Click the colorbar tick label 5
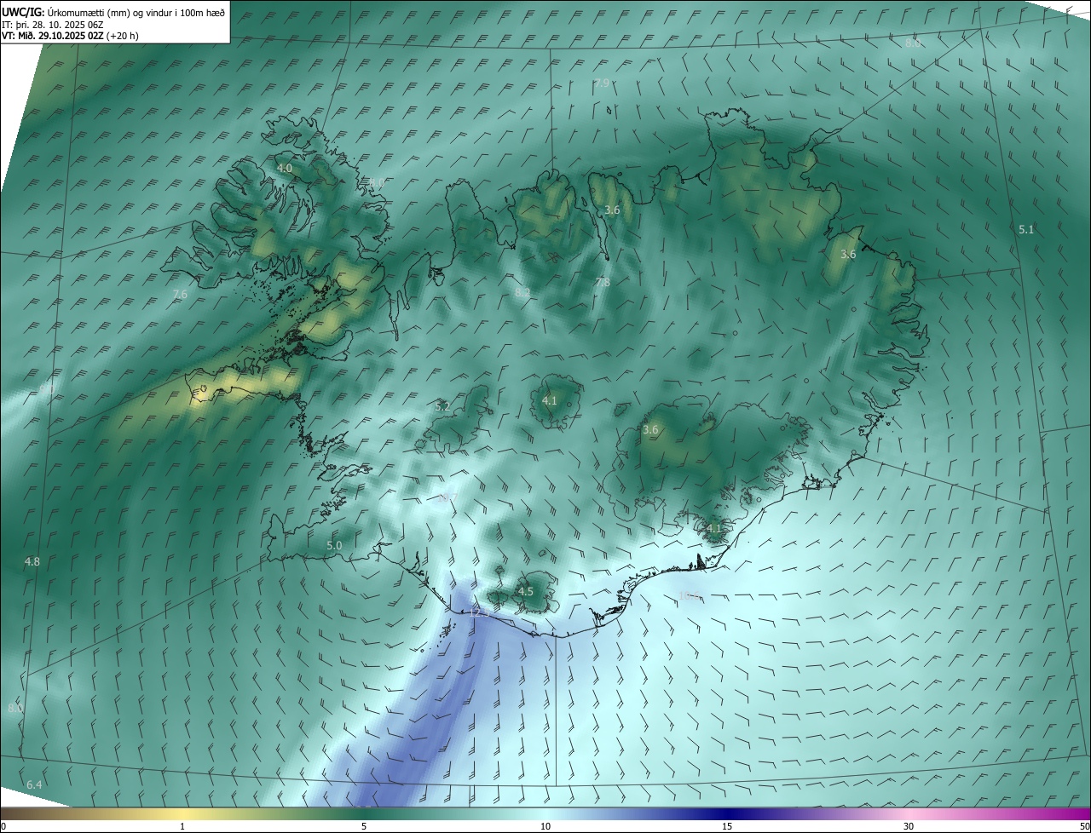The height and width of the screenshot is (833, 1091). tap(364, 826)
